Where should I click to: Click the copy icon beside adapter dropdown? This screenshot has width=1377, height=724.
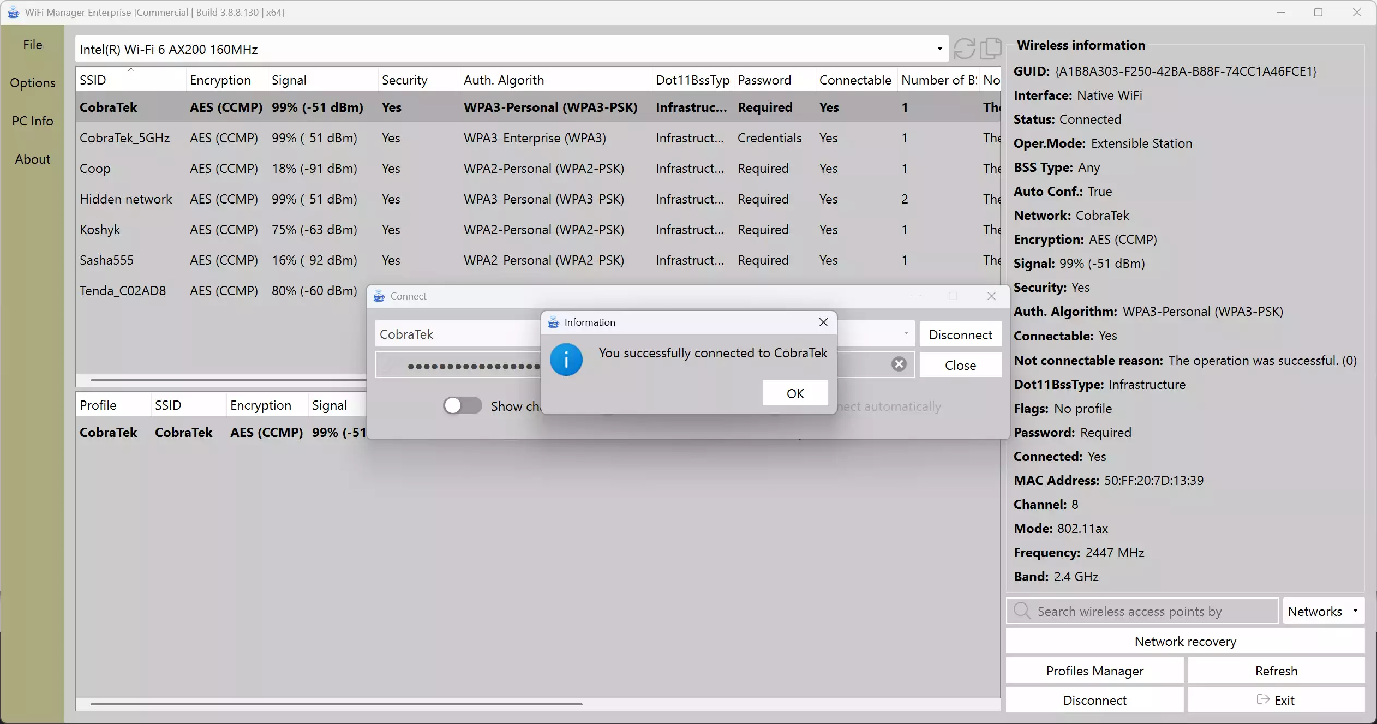(x=990, y=49)
